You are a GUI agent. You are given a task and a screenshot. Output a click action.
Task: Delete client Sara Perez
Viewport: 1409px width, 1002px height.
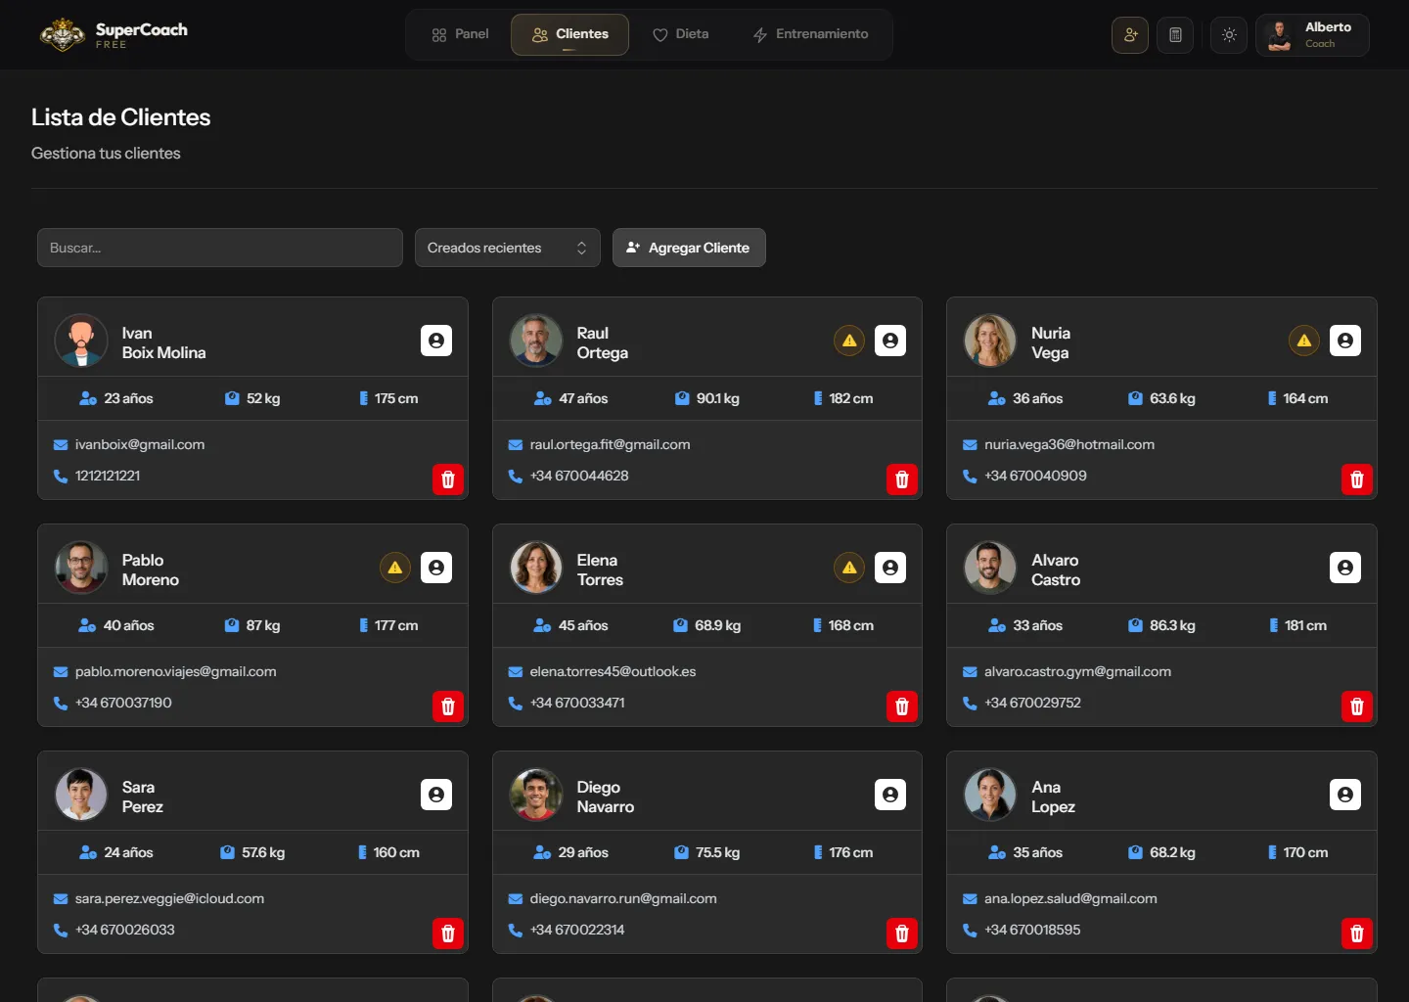click(448, 934)
